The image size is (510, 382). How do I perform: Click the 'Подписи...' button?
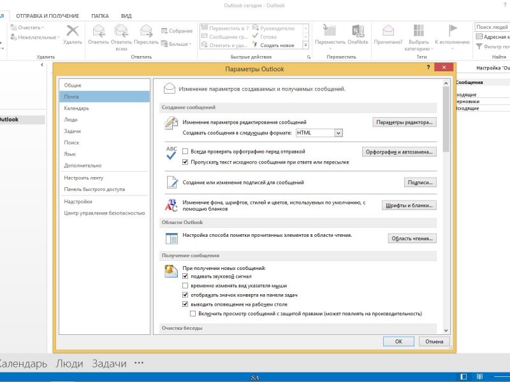(x=420, y=183)
